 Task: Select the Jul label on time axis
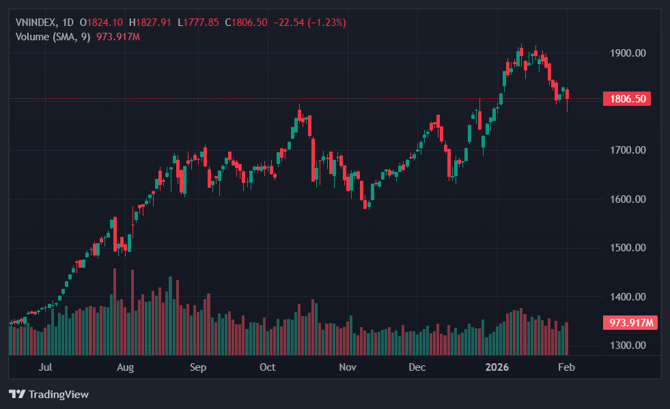pos(46,367)
